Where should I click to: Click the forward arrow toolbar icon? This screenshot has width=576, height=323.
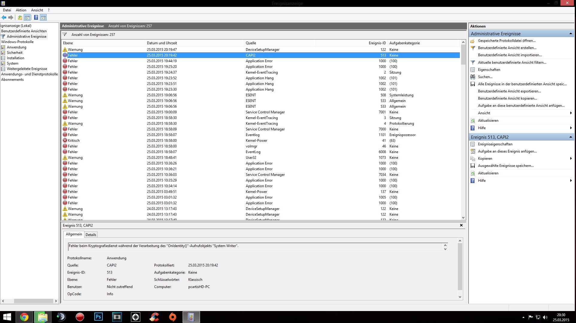click(x=11, y=18)
